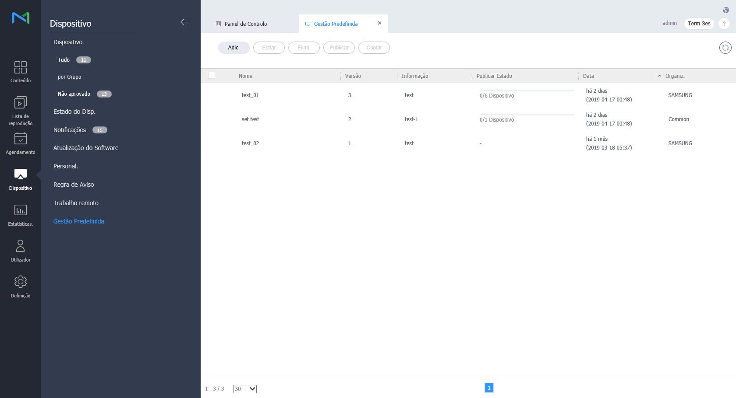Open the help question mark icon
This screenshot has height=398, width=736.
coord(724,24)
